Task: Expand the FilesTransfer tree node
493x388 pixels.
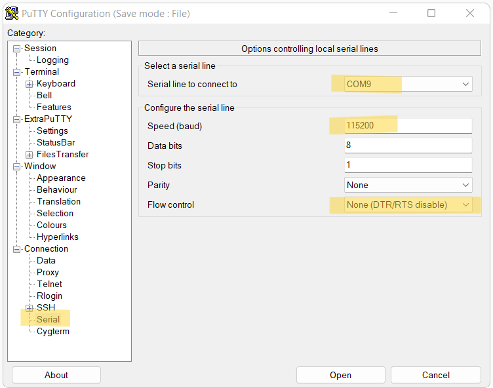Action: pos(30,155)
